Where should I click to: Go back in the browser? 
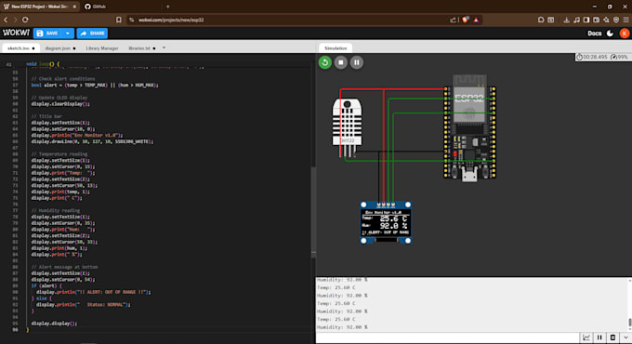6,20
